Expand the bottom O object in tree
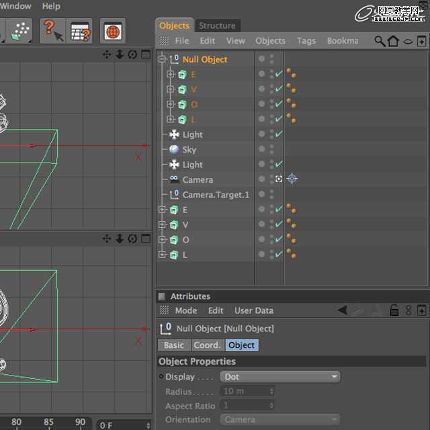 [x=162, y=239]
